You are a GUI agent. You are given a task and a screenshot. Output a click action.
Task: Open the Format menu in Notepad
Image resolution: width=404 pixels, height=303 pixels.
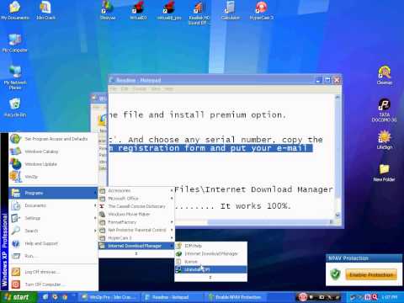pos(140,89)
